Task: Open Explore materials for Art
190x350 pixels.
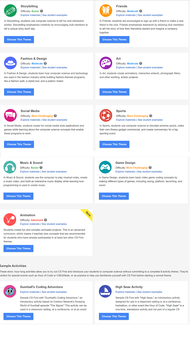Action: tap(126, 67)
